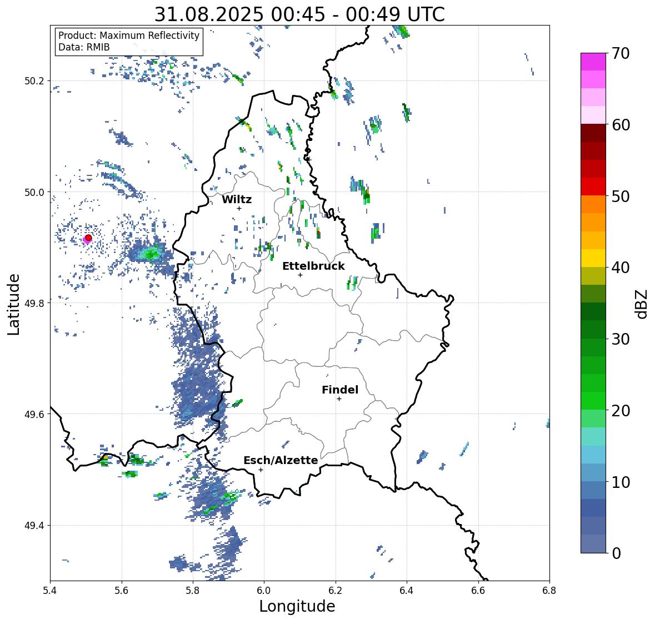655x620 pixels.
Task: Click the Longitude axis label
Action: pos(297,606)
